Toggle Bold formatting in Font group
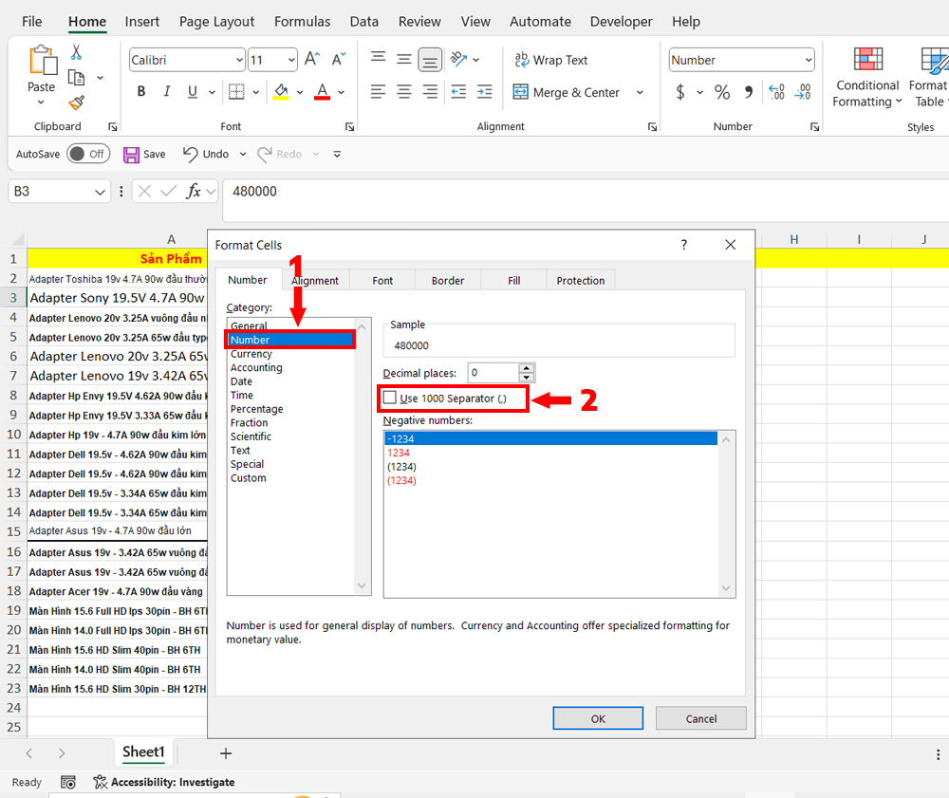This screenshot has height=798, width=949. point(141,92)
